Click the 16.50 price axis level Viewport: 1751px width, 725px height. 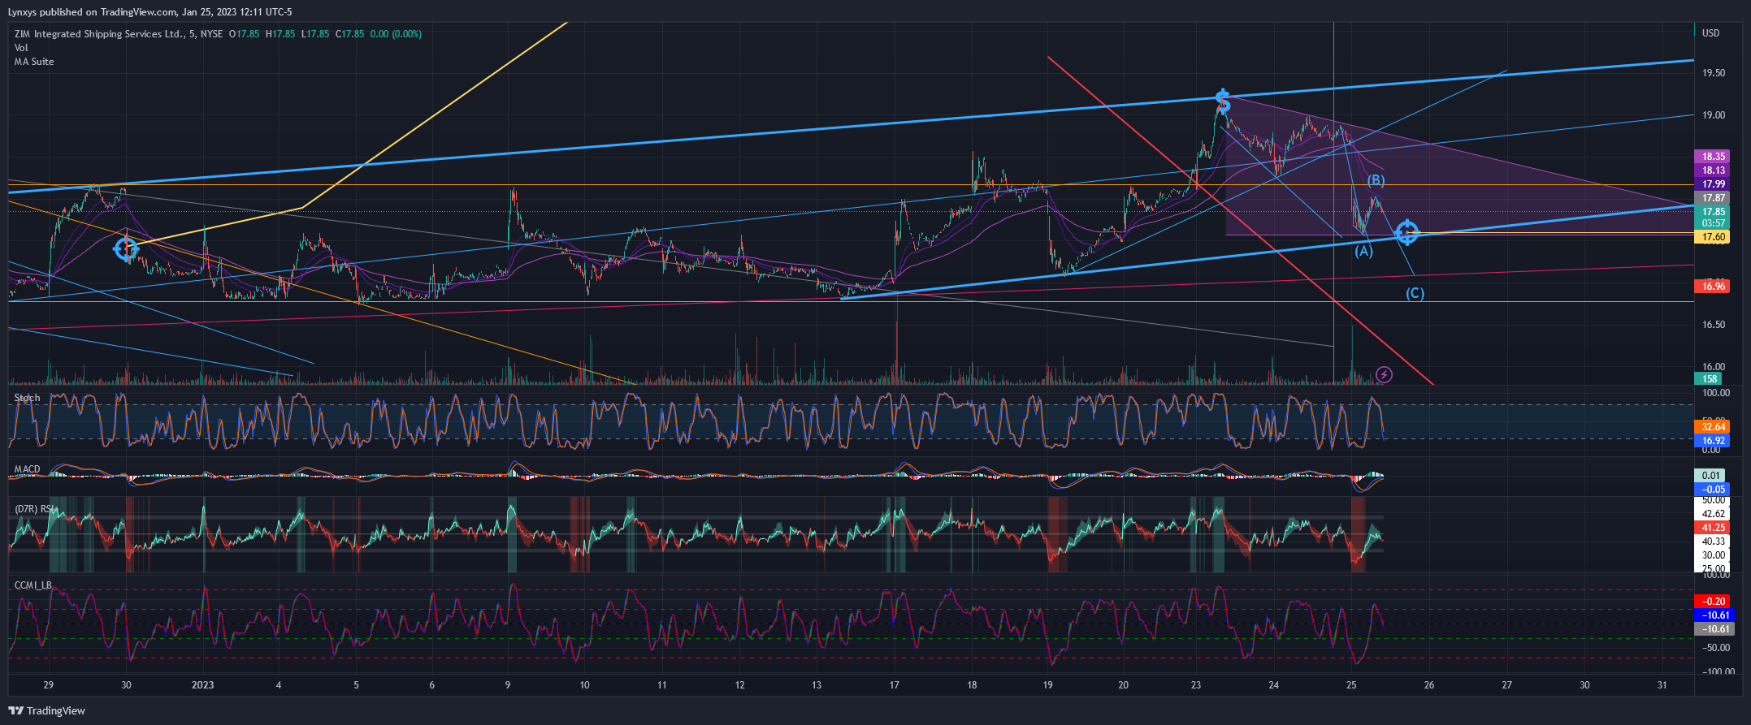(x=1714, y=325)
